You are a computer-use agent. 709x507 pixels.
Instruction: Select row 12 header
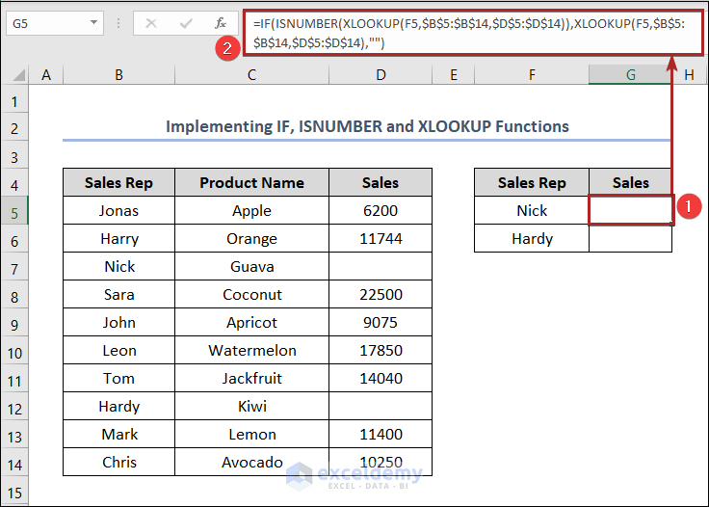(14, 407)
